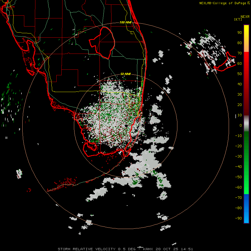
Task: Click the -50 scale label
Action: [x=238, y=177]
